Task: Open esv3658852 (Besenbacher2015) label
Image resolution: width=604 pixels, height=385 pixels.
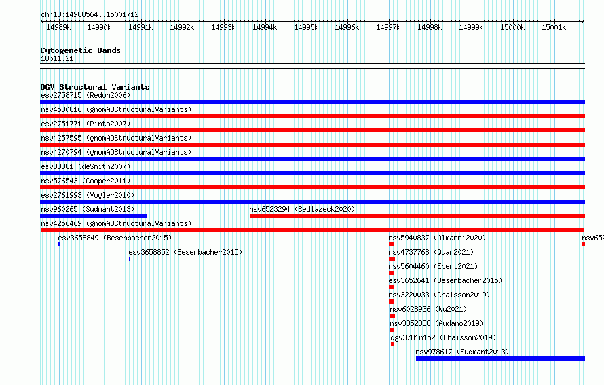Action: pos(185,252)
